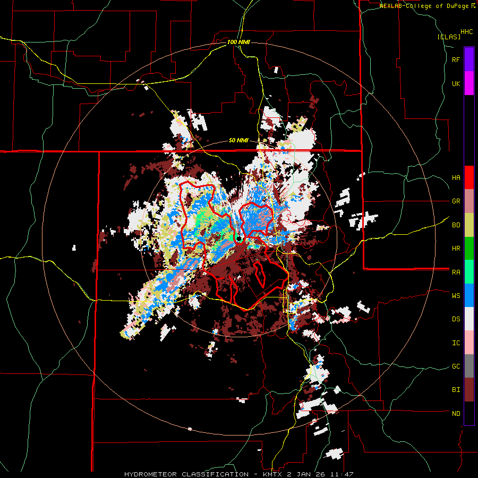Click the ND legend label
Screen dimensions: 478x478
[x=456, y=414]
